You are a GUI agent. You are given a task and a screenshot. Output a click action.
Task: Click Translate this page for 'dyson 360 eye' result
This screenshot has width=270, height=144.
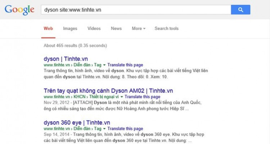pos(125,129)
